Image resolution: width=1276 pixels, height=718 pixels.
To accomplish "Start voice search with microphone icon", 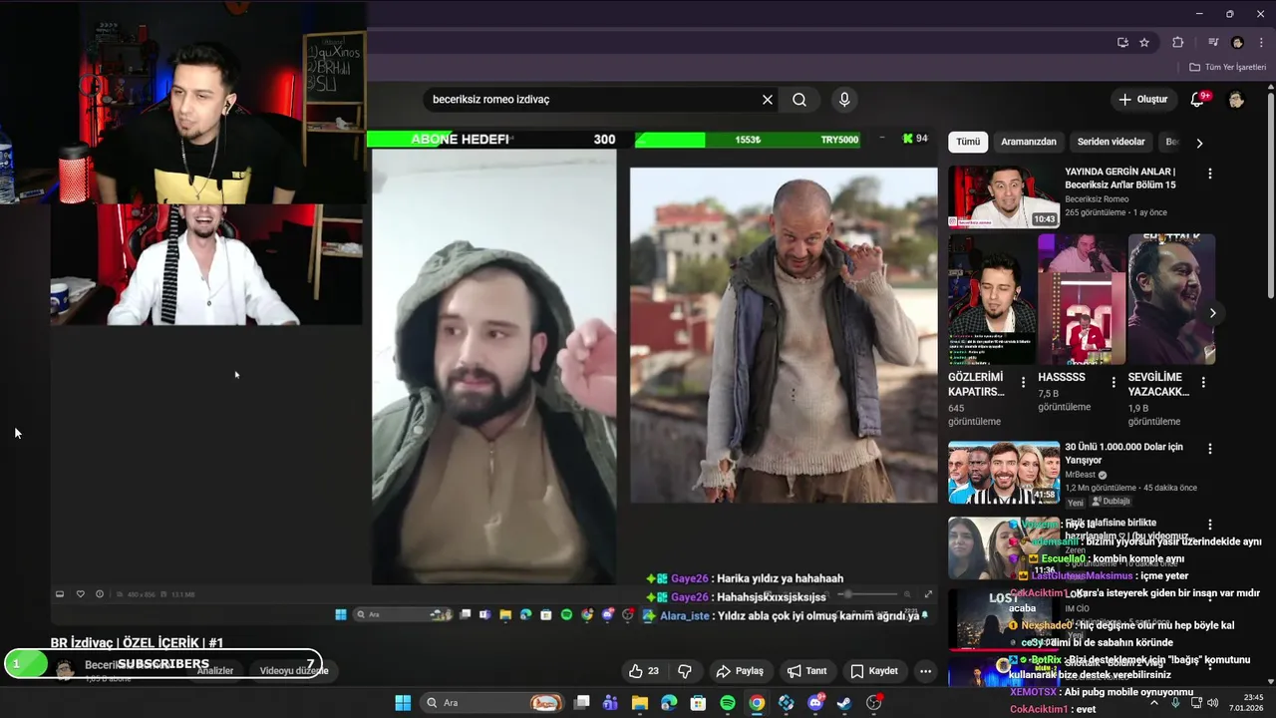I will coord(844,100).
